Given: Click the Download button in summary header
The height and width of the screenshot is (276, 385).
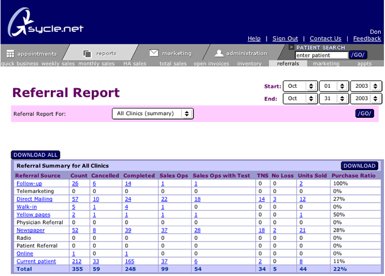Looking at the screenshot, I should (359, 166).
